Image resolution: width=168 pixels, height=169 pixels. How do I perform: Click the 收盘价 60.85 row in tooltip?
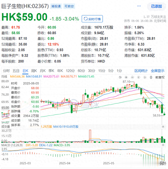pos(25,102)
